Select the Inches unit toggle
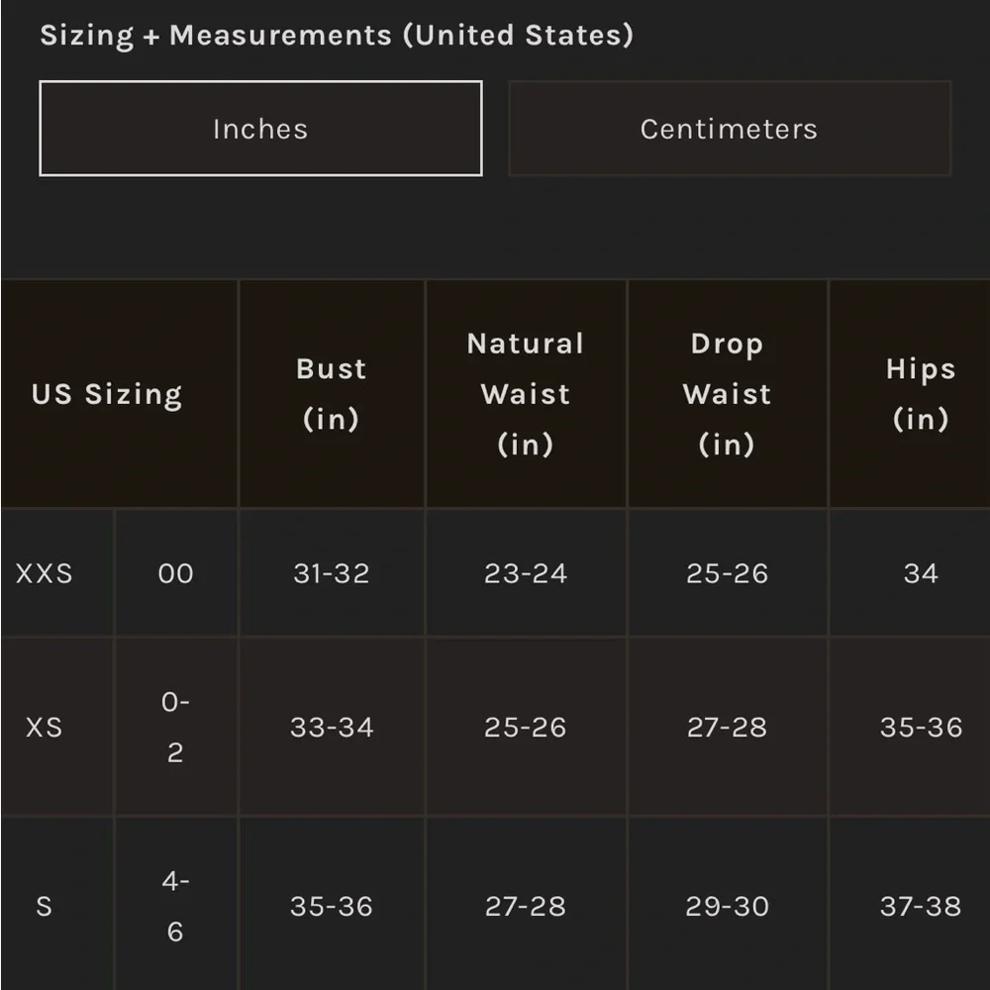Image resolution: width=990 pixels, height=990 pixels. [260, 129]
